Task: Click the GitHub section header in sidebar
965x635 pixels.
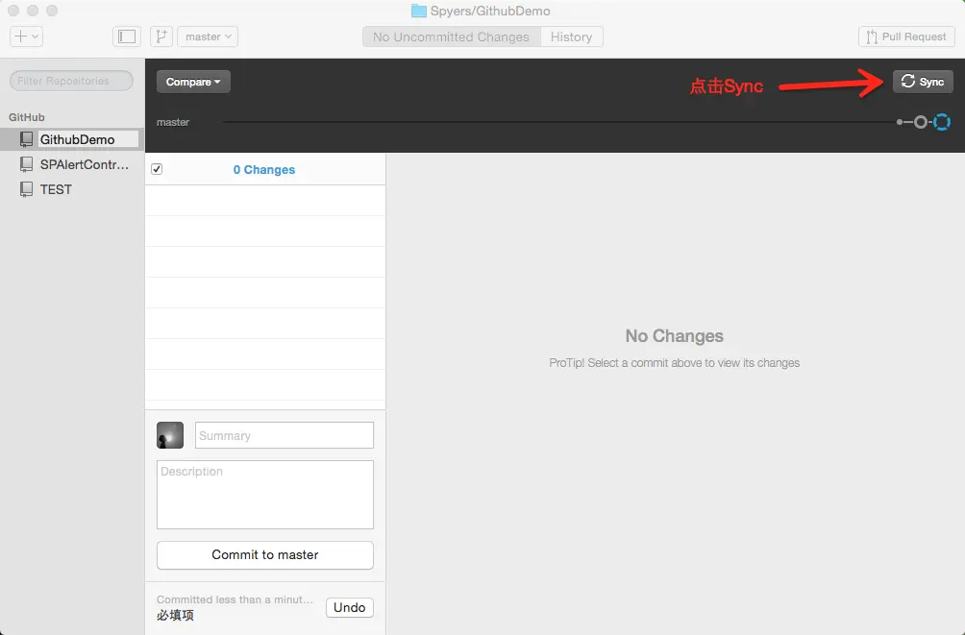Action: point(27,117)
